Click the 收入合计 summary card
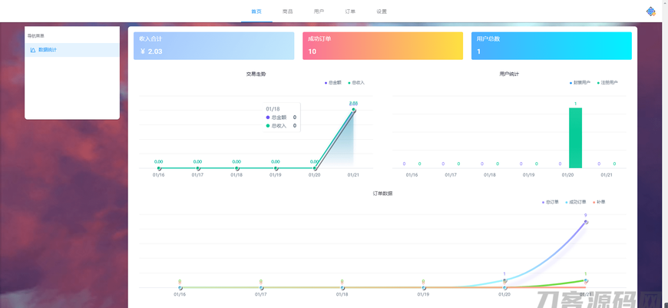Screen dimensions: 668x308 point(214,45)
